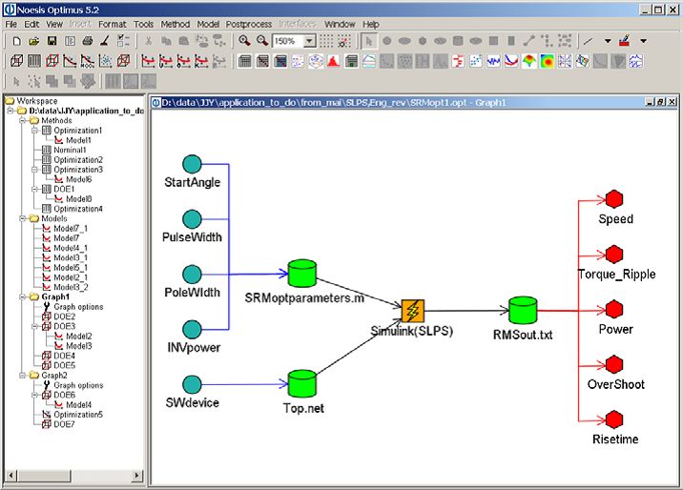The height and width of the screenshot is (490, 683).
Task: Select the red histogram plot icon
Action: [333, 61]
